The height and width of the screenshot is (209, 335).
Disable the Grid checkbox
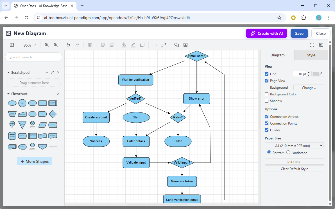tap(266, 74)
